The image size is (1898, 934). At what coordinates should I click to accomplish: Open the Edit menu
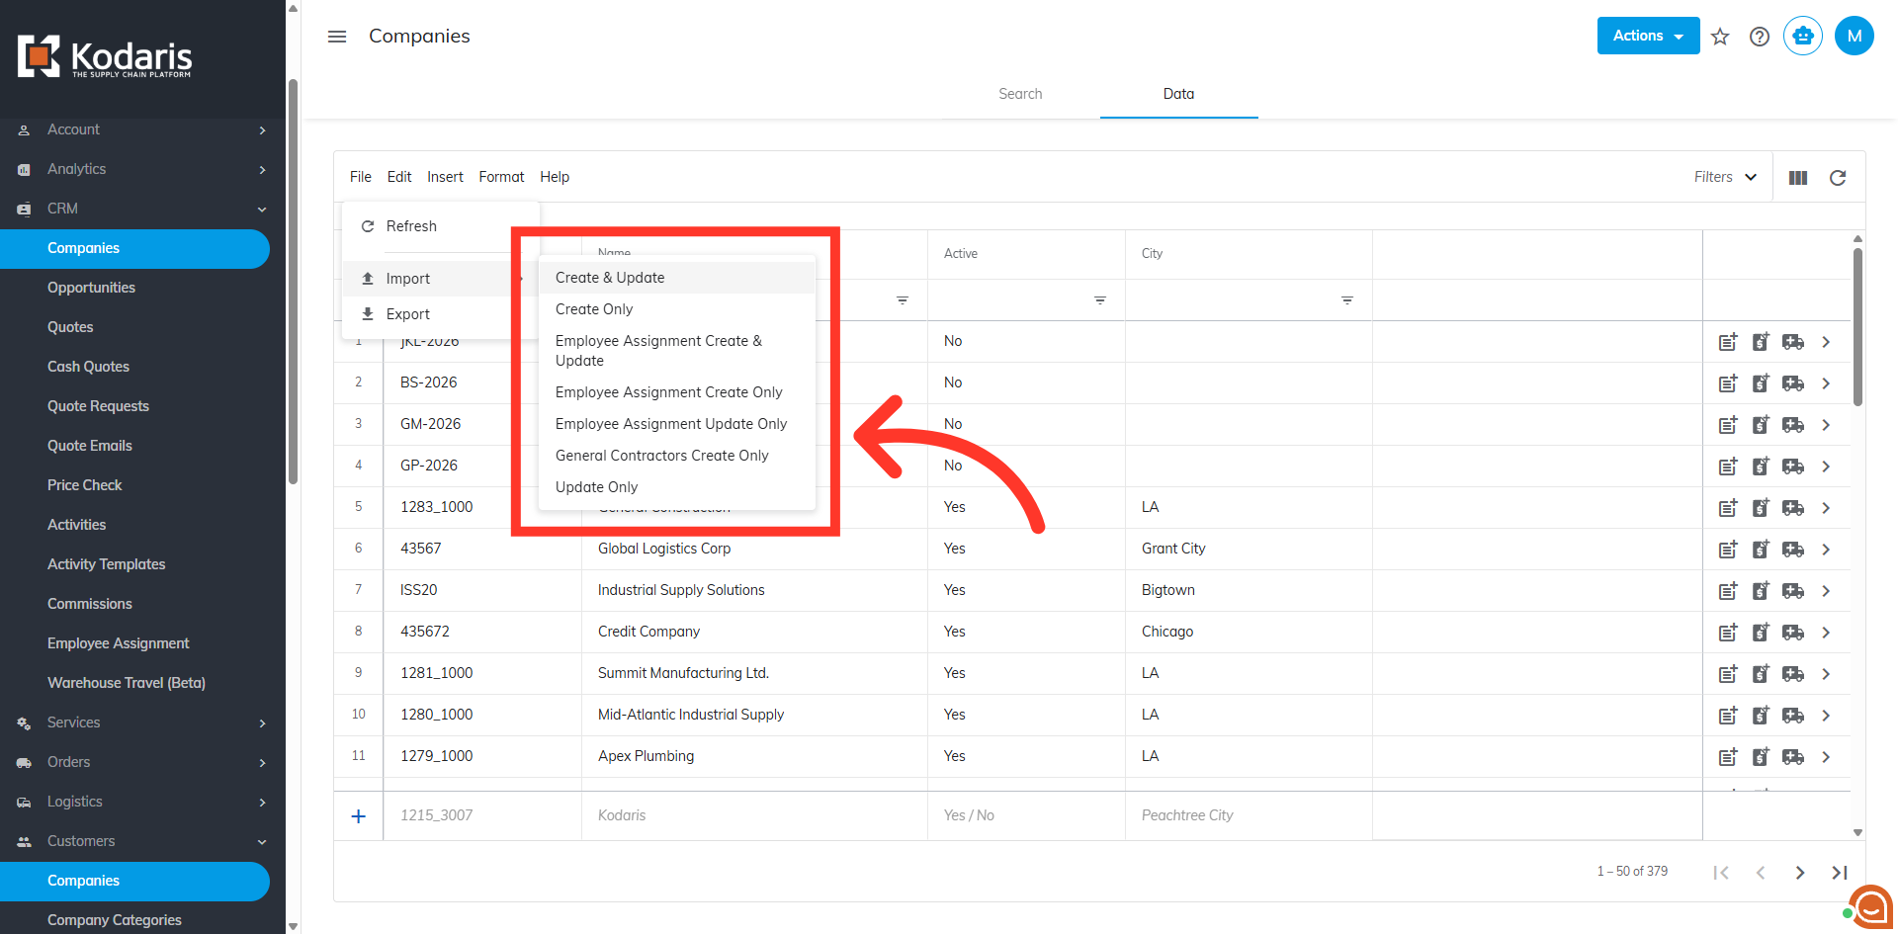pyautogui.click(x=399, y=177)
